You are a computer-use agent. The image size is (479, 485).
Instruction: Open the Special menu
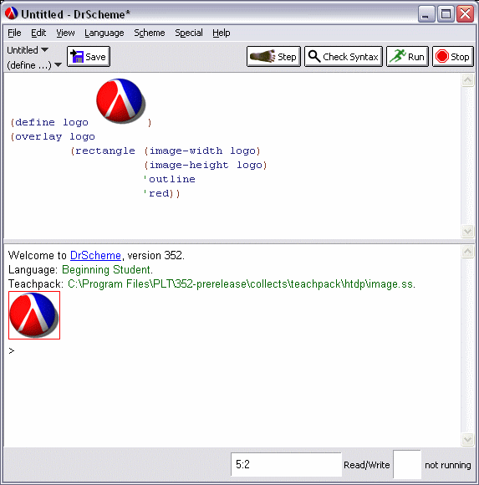(x=189, y=33)
